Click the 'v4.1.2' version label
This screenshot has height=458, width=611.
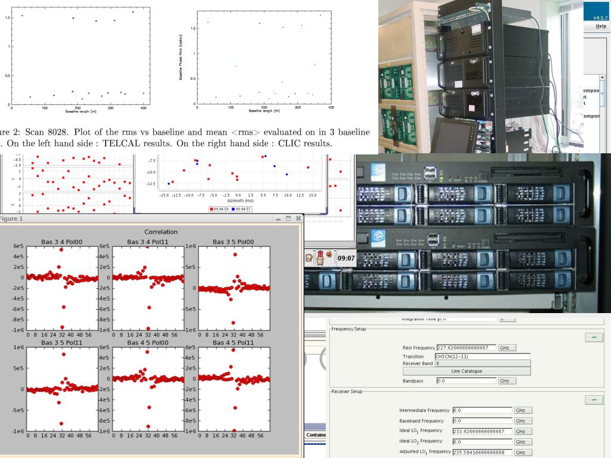pyautogui.click(x=600, y=17)
